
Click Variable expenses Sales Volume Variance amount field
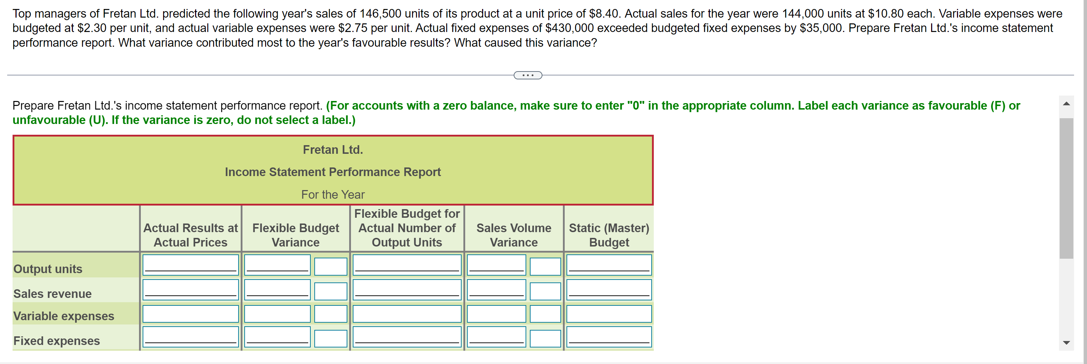(x=496, y=314)
